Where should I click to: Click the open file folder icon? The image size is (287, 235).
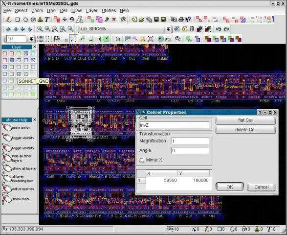click(141, 20)
